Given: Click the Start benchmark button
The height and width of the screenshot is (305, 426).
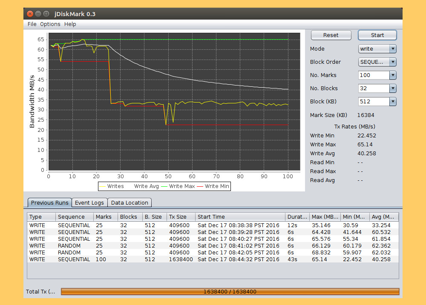Looking at the screenshot, I should pyautogui.click(x=377, y=35).
